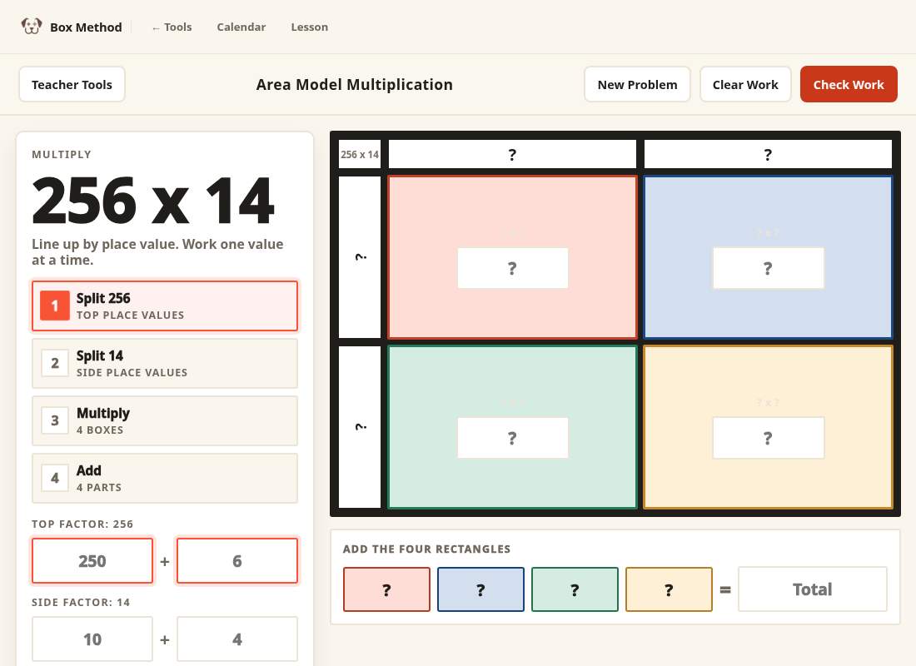Fill in the green rectangle answer field
The width and height of the screenshot is (916, 666).
[x=512, y=438]
